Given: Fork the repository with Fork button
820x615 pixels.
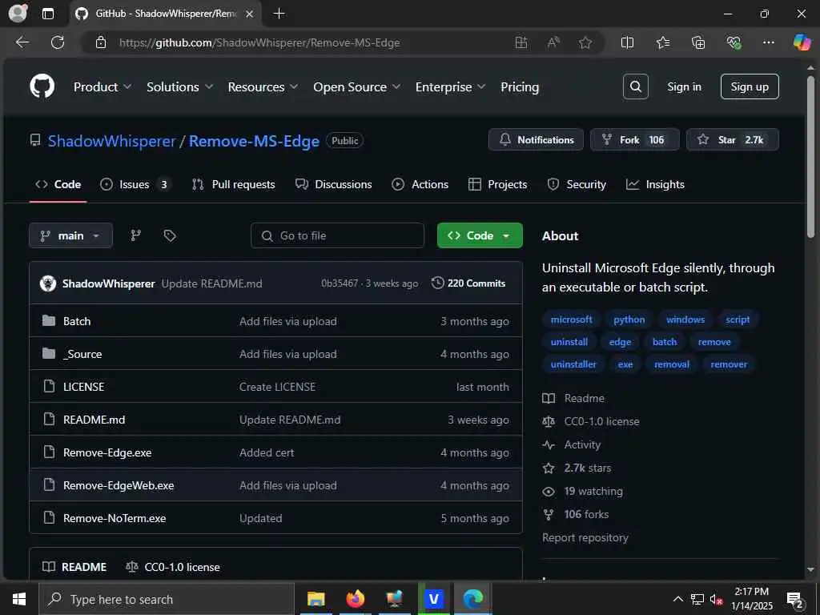Looking at the screenshot, I should [635, 139].
